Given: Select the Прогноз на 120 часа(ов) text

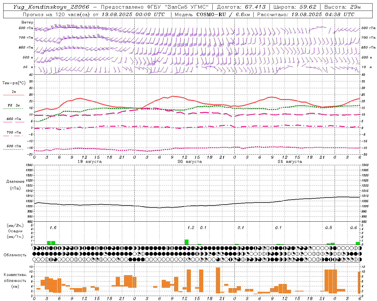Looking at the screenshot, I should tap(57, 14).
